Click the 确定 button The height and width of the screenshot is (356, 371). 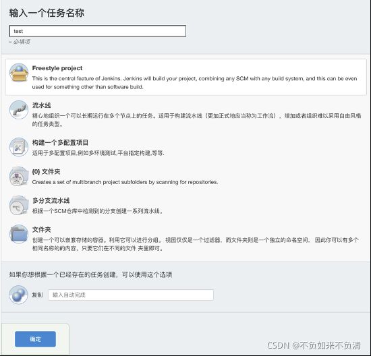(x=35, y=339)
